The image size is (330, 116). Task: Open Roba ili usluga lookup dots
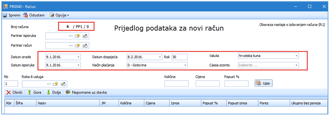pyautogui.click(x=49, y=84)
